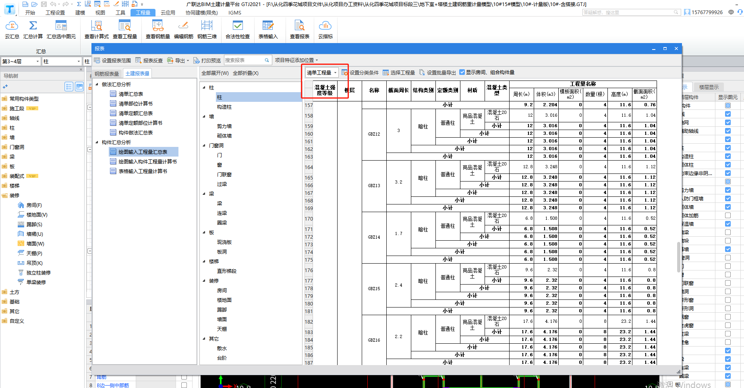The height and width of the screenshot is (388, 744).
Task: Click the new file icon in quick access bar
Action: pyautogui.click(x=25, y=4)
